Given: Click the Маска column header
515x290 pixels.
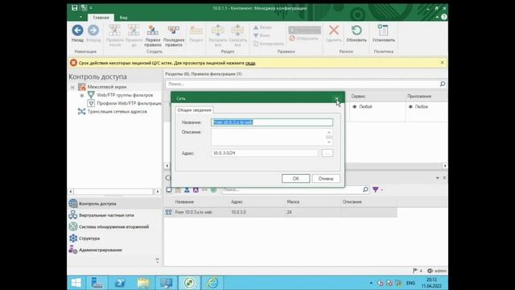Looking at the screenshot, I should tap(293, 202).
